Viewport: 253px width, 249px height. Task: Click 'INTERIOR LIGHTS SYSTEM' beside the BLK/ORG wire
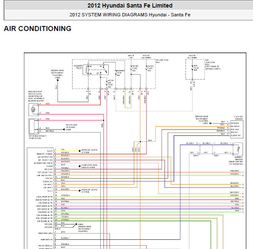[89, 191]
